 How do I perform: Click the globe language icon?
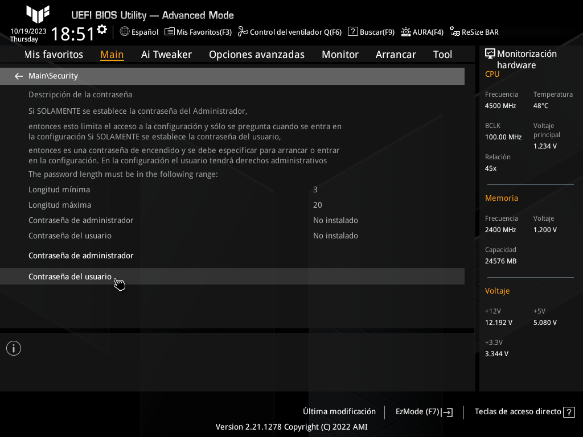pos(125,32)
